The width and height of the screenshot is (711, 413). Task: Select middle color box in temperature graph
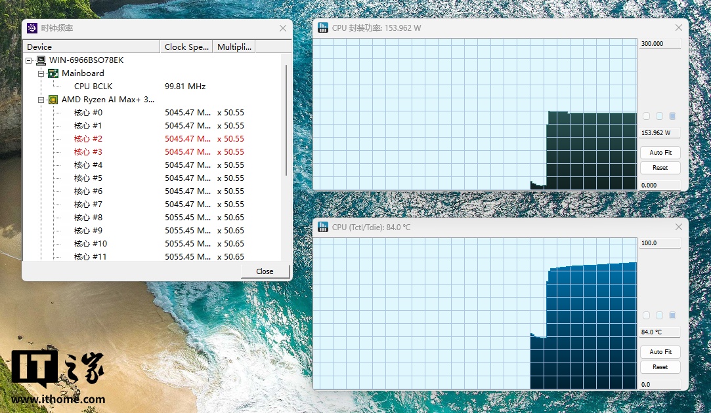pyautogui.click(x=660, y=315)
